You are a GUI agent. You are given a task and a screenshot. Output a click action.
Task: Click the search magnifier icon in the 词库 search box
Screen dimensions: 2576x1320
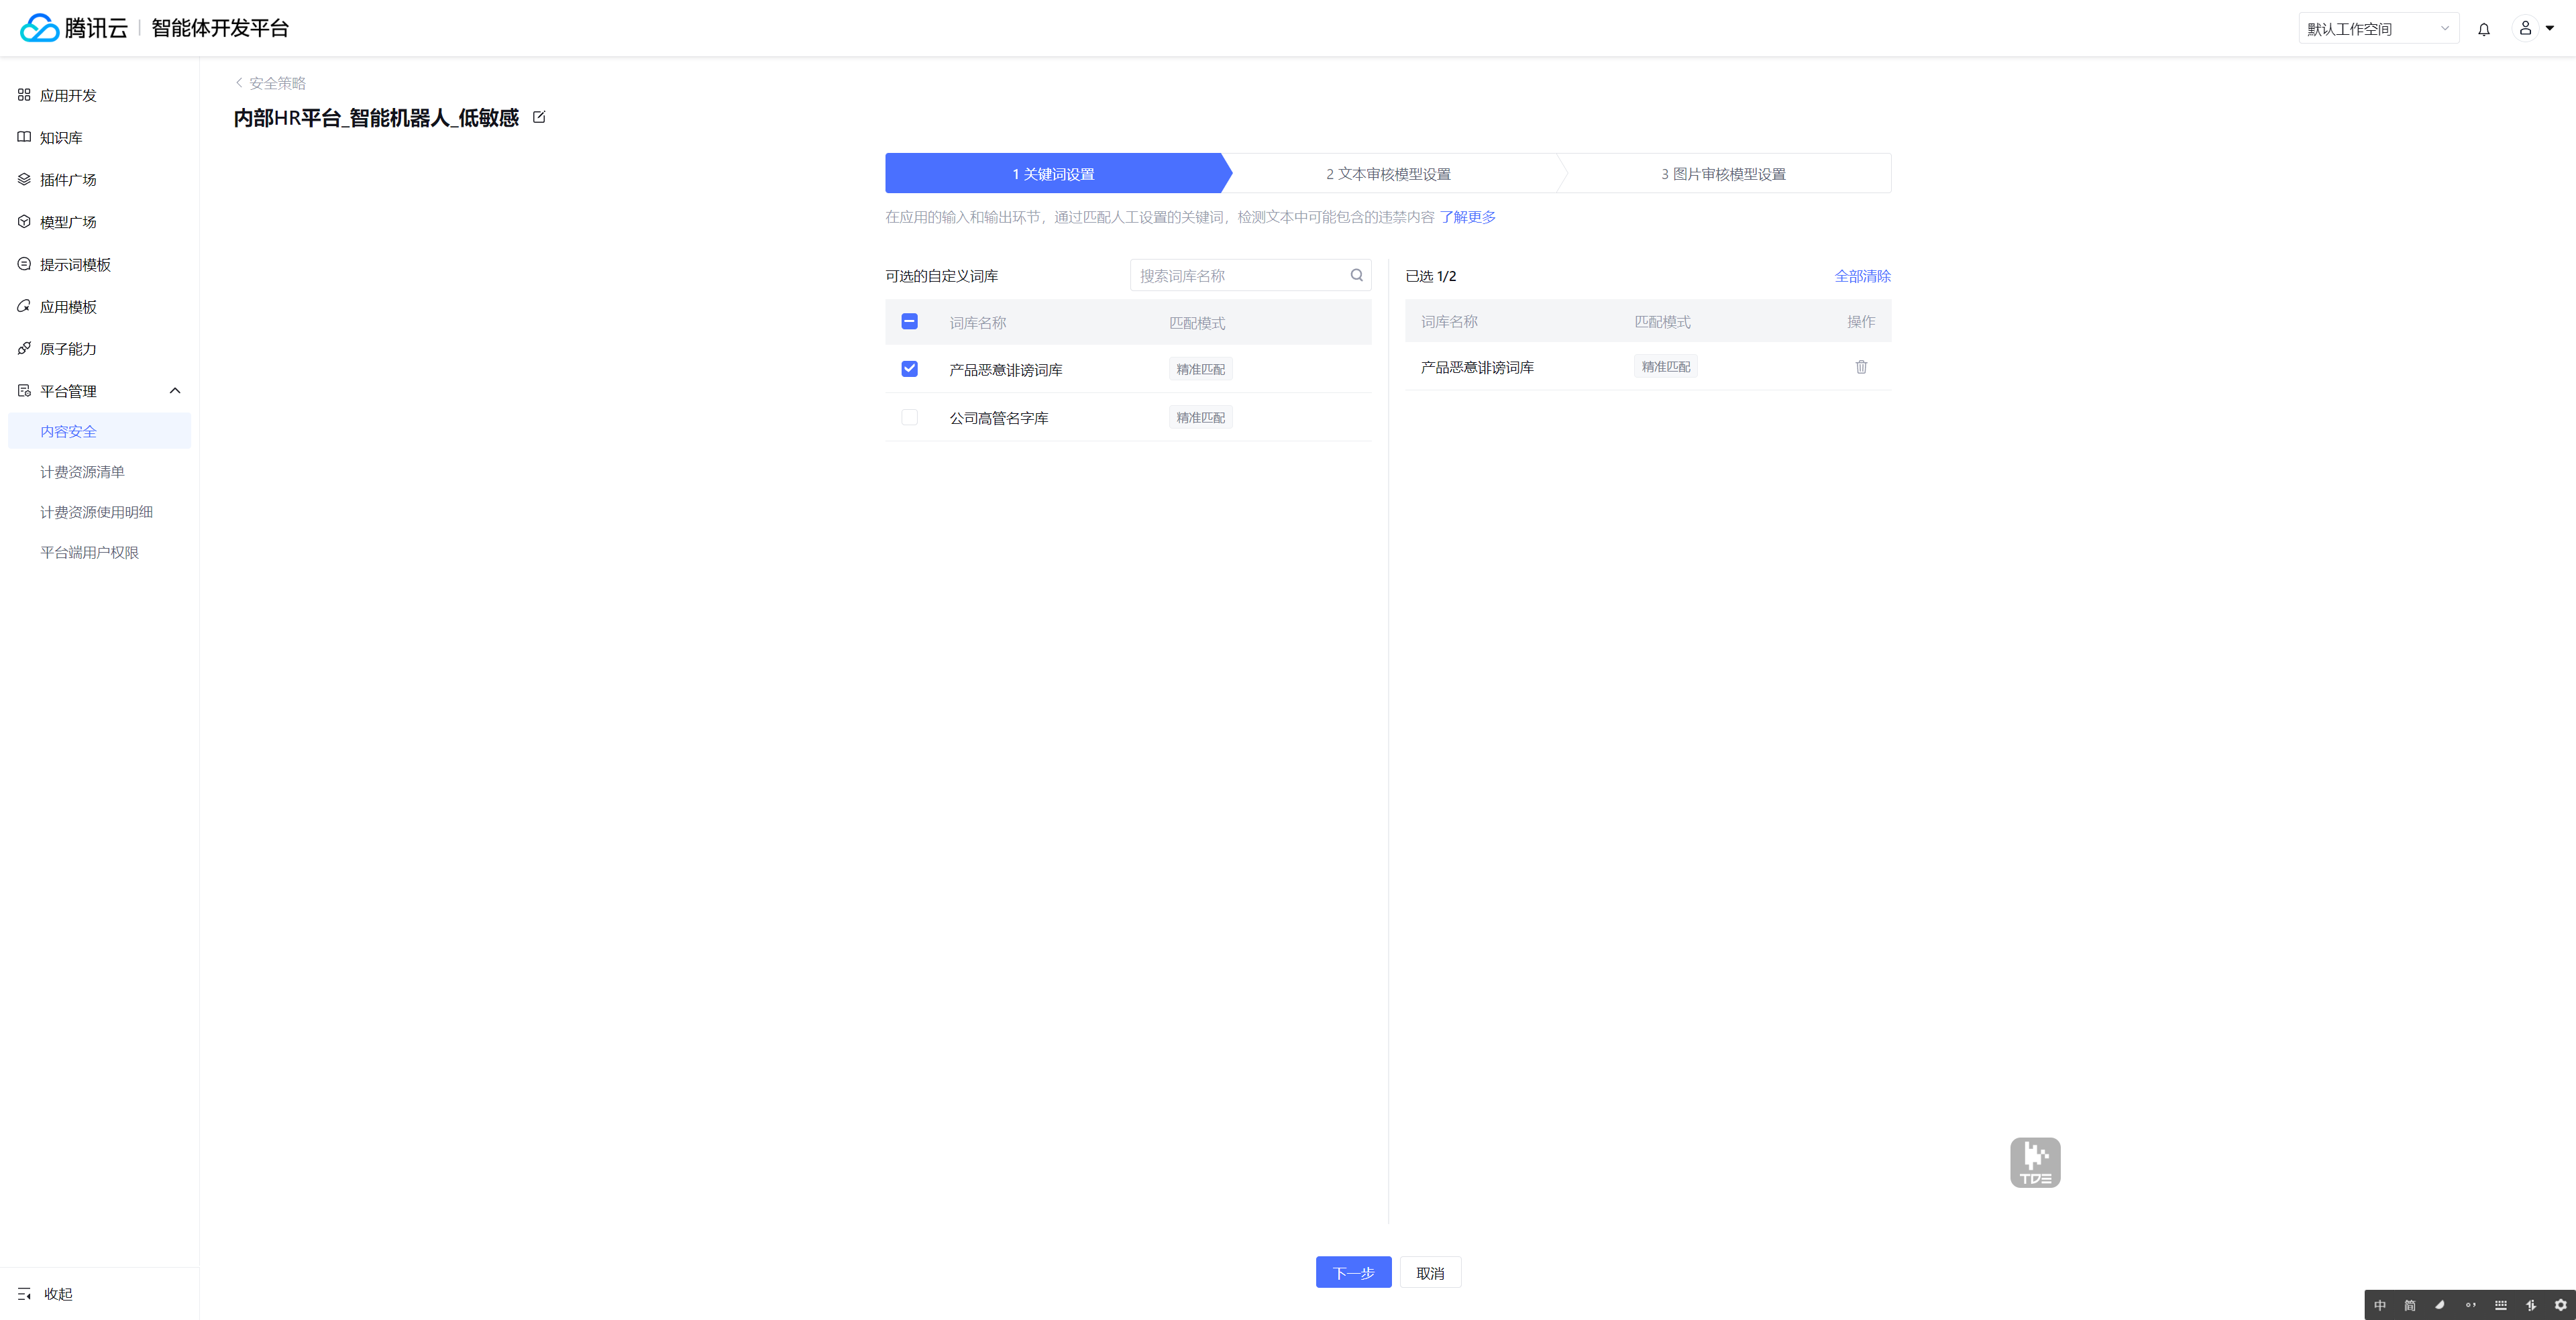point(1356,275)
